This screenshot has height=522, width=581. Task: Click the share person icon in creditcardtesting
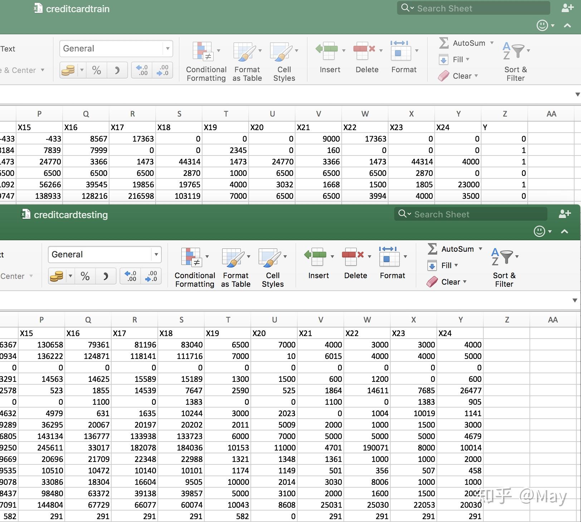(x=565, y=214)
